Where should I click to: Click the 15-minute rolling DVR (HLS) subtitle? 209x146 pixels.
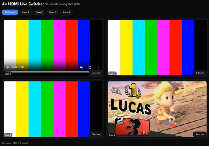63,4
